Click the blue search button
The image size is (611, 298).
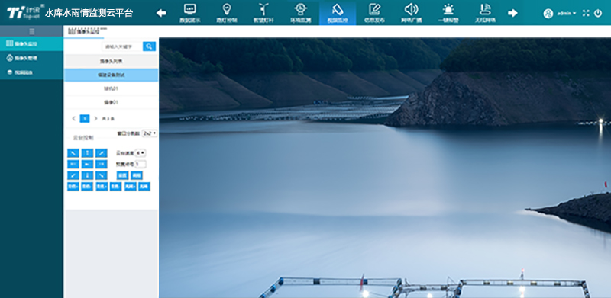149,46
